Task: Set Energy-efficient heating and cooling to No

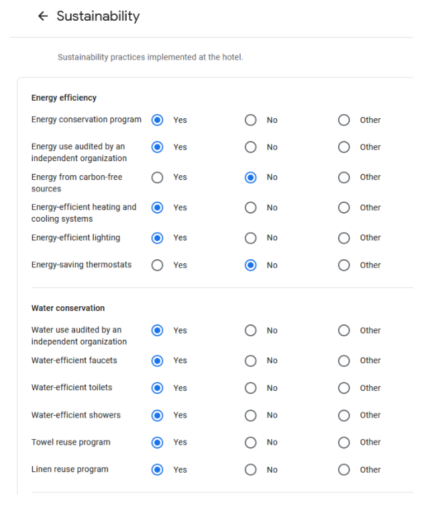Action: pyautogui.click(x=250, y=208)
